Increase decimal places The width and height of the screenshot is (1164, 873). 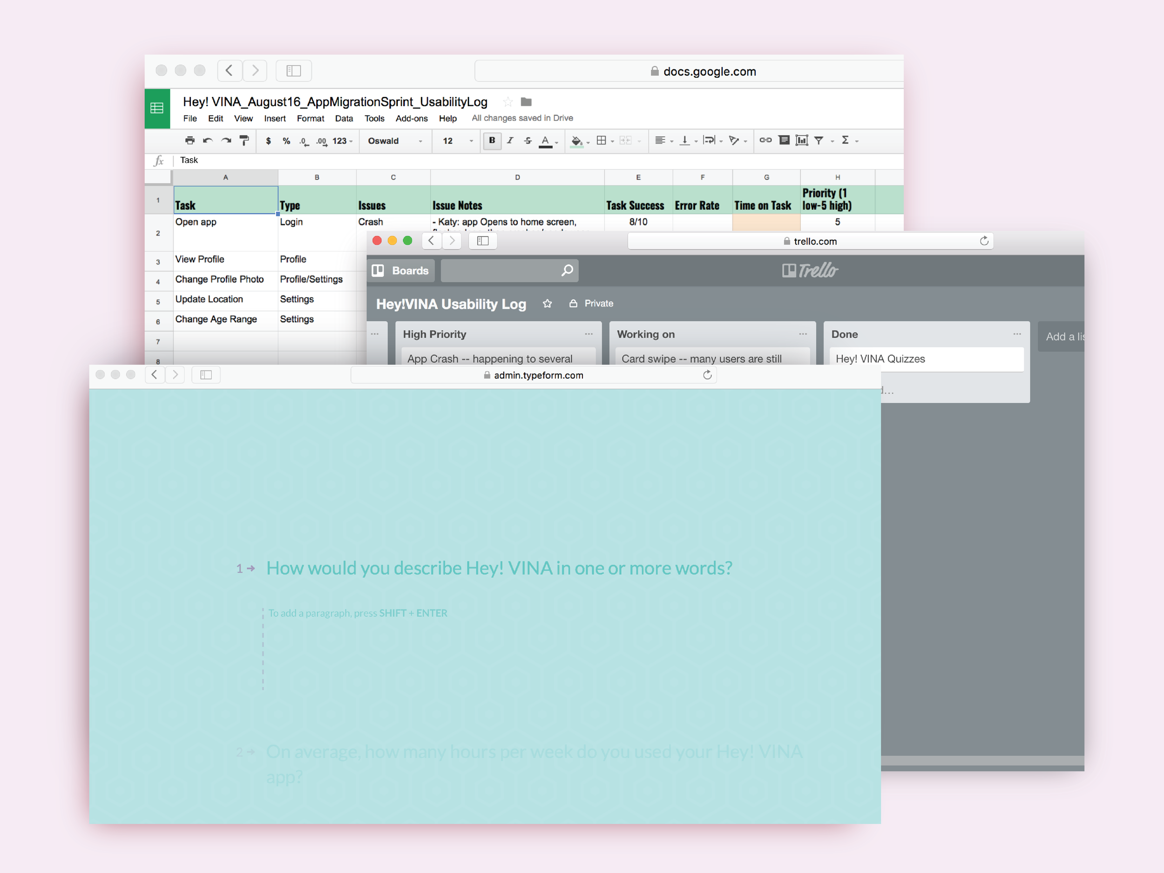coord(322,141)
